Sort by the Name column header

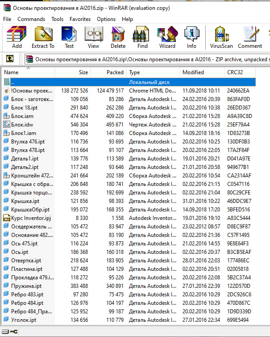pyautogui.click(x=28, y=72)
